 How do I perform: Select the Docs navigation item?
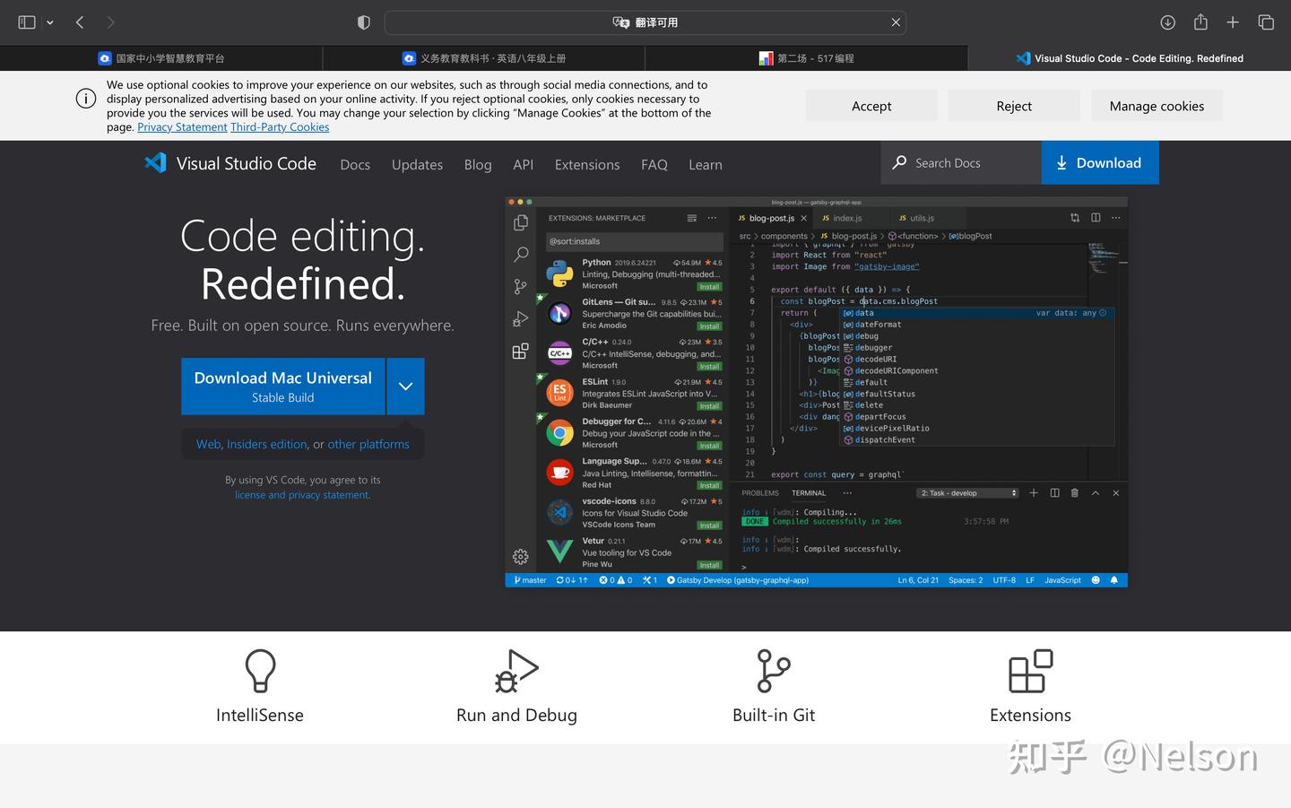click(x=355, y=165)
